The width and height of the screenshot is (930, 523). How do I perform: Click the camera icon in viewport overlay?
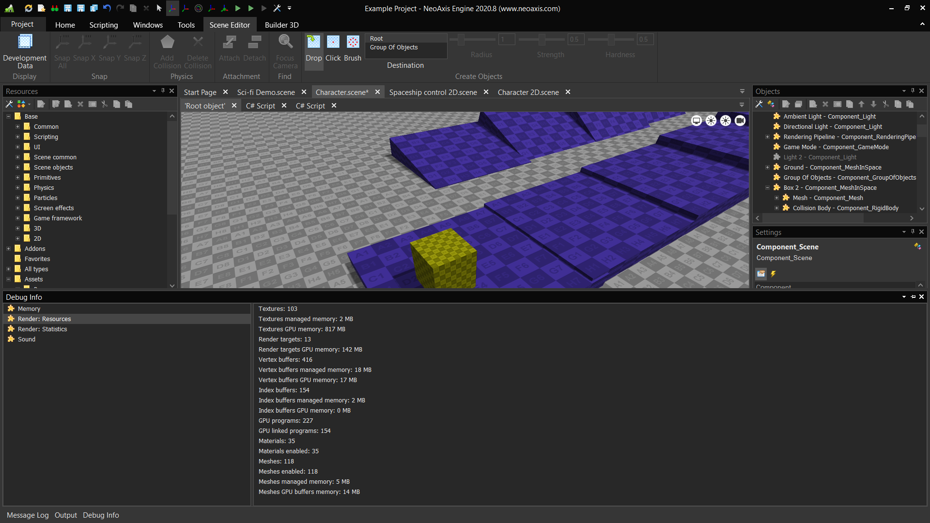(740, 121)
